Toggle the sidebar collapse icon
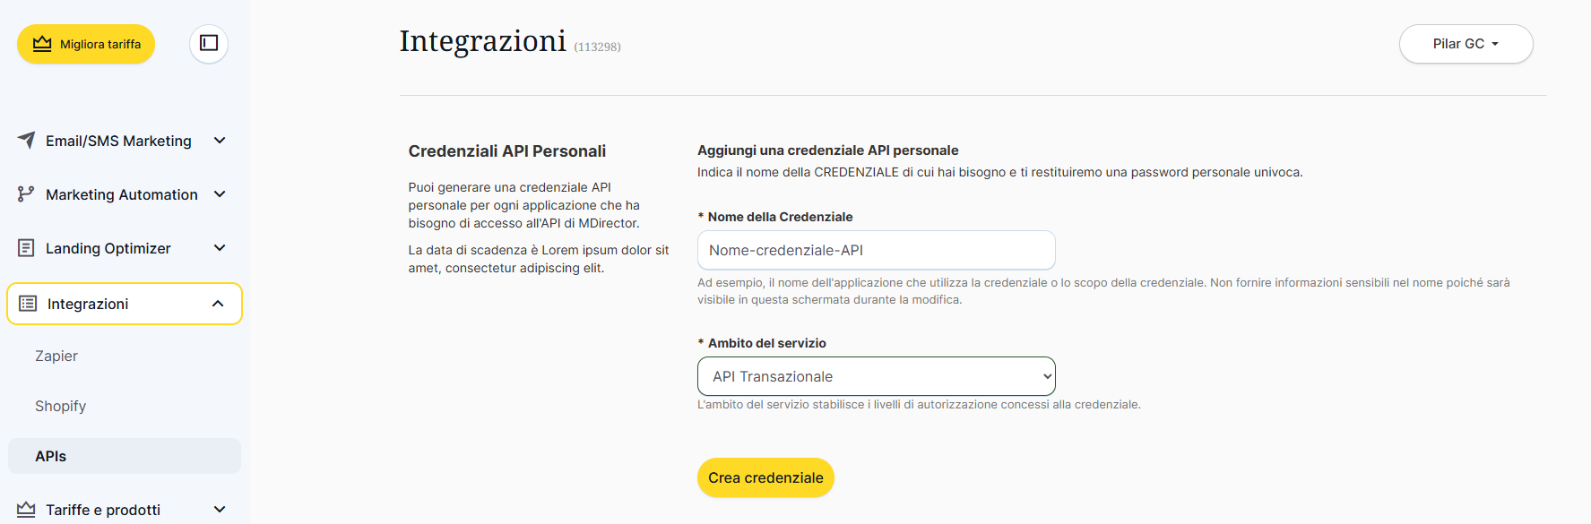 209,43
